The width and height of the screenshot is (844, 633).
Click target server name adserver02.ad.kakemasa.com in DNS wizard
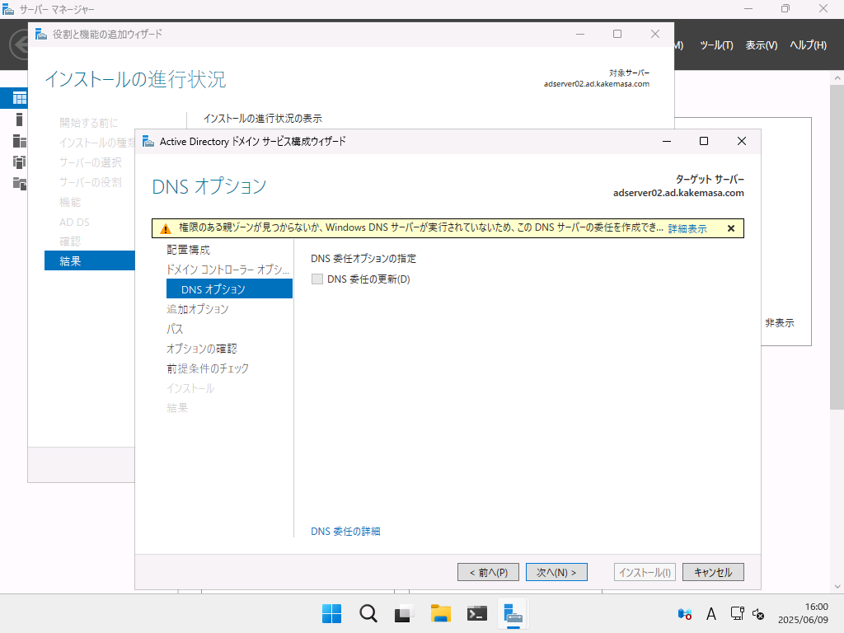678,193
